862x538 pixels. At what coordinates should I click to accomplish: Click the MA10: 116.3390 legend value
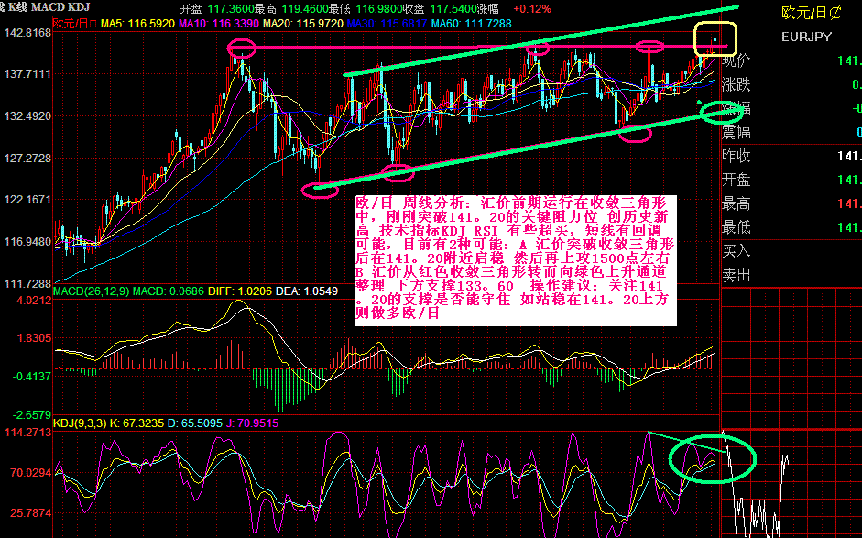point(219,24)
